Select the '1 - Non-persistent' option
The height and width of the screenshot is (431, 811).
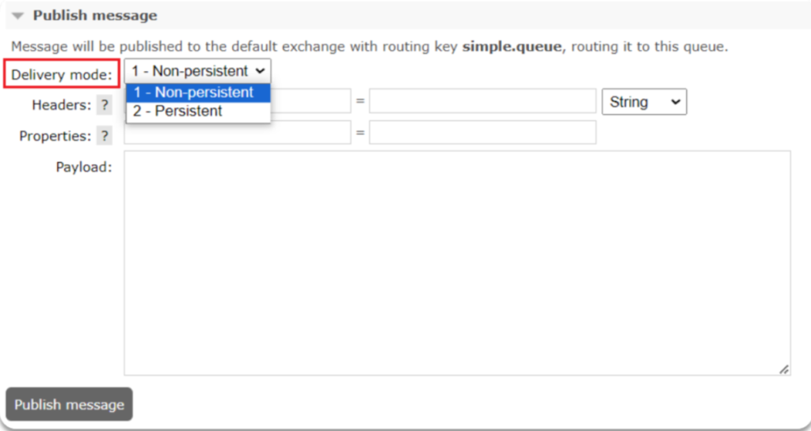pyautogui.click(x=198, y=93)
